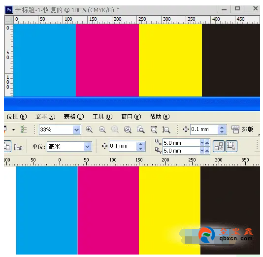The width and height of the screenshot is (263, 257).
Task: Click the cyan bar in Photoshop canvas
Action: pos(44,60)
